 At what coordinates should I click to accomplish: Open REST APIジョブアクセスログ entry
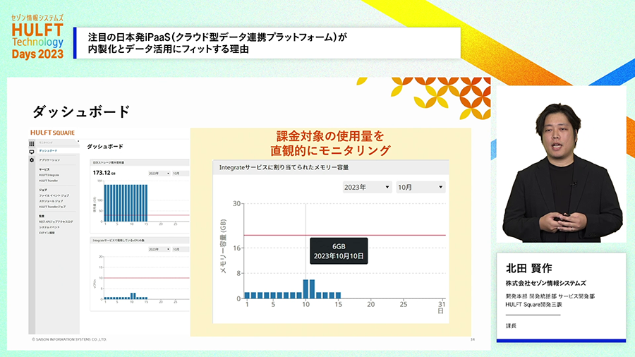tap(56, 222)
